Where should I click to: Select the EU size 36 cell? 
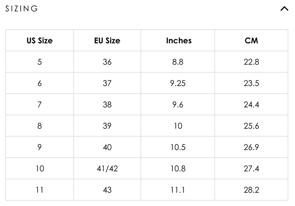[x=107, y=62]
